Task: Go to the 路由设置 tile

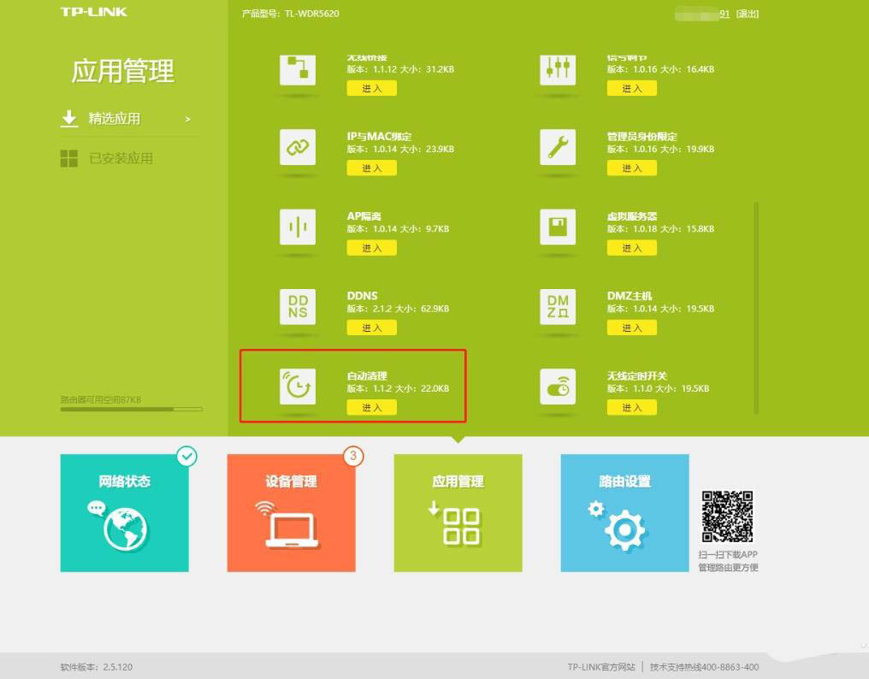Action: pyautogui.click(x=624, y=513)
